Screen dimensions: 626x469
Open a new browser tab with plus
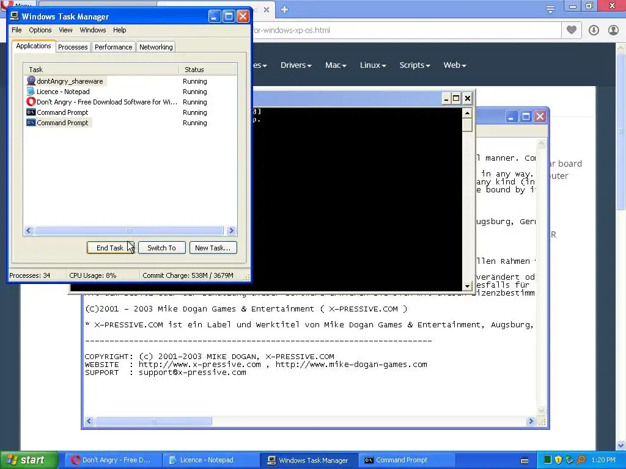(284, 9)
